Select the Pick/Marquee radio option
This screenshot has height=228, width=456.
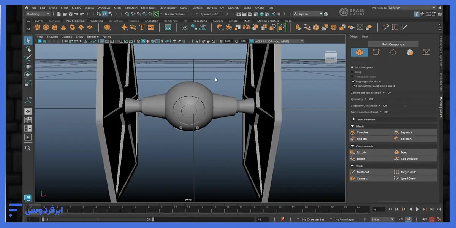353,67
